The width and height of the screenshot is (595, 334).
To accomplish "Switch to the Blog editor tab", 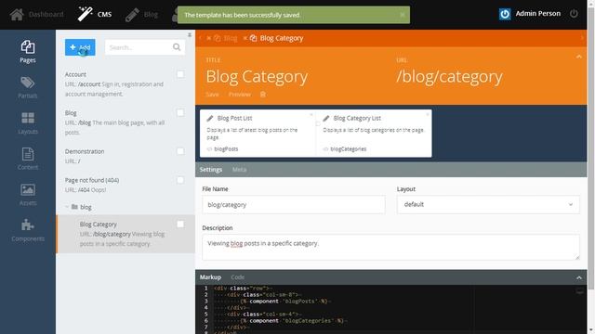I will click(x=226, y=38).
